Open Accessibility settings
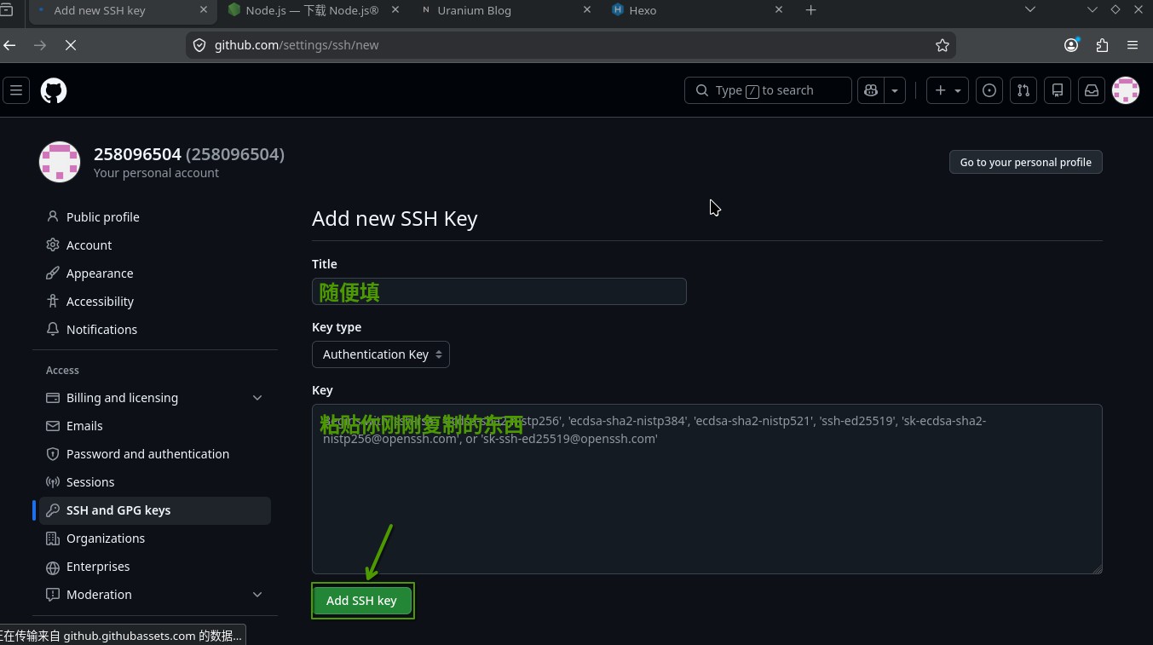Image resolution: width=1153 pixels, height=645 pixels. [155, 302]
